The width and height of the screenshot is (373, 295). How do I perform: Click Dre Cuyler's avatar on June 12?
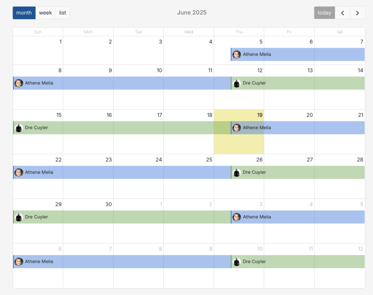[x=237, y=83]
